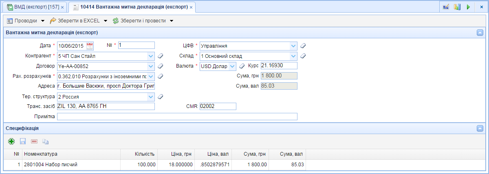Select the quantity cell 100.000
Screen dimensions: 489x174
coord(139,164)
